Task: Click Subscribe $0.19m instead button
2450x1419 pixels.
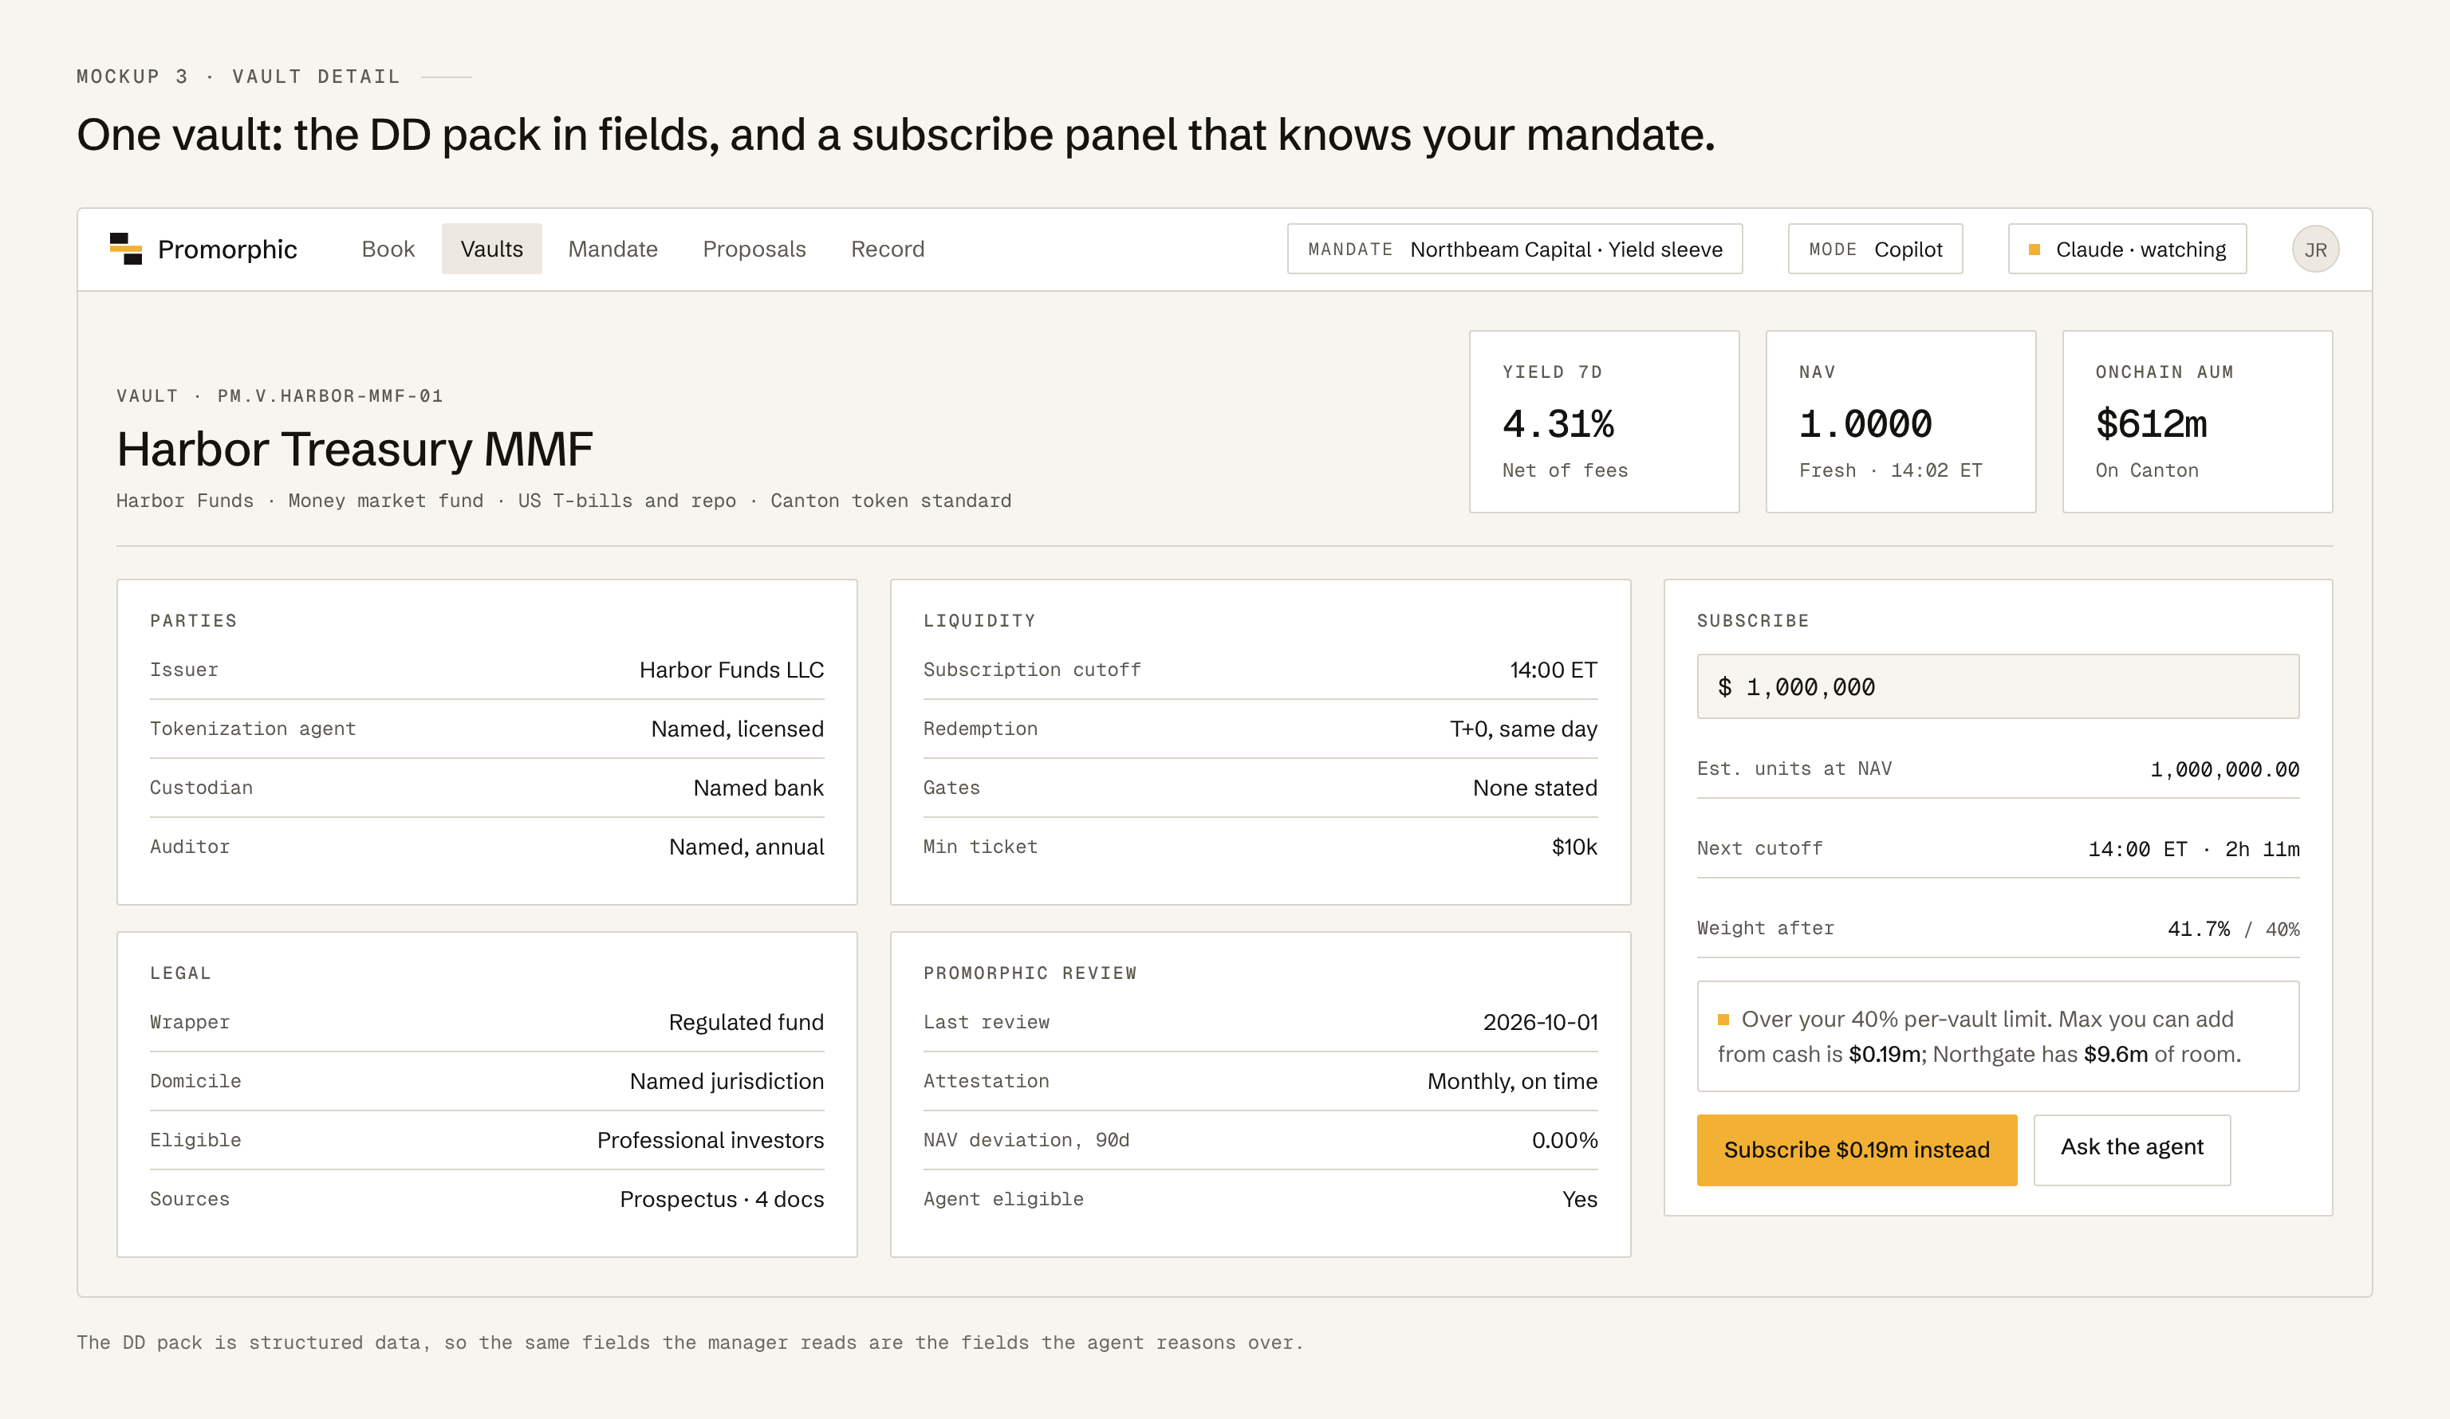Action: point(1856,1150)
